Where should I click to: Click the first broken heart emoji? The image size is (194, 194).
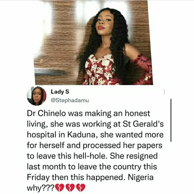59,188
